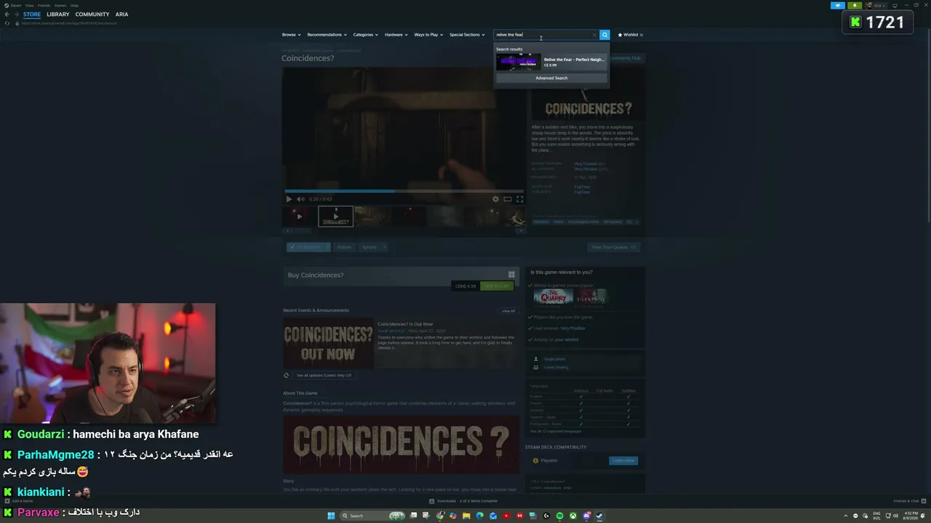
Task: Open the ARIA profile tab
Action: (x=121, y=15)
